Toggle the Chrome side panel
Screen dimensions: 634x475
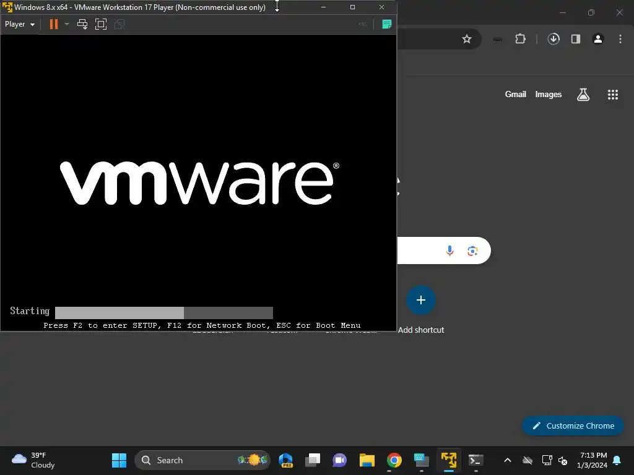[x=576, y=39]
